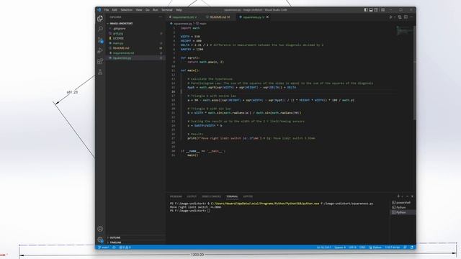Open the Search view in activity bar
Viewport: 461px width, 259px height.
100,29
